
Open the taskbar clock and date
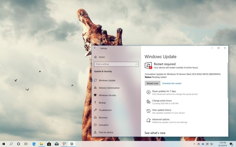[223, 144]
